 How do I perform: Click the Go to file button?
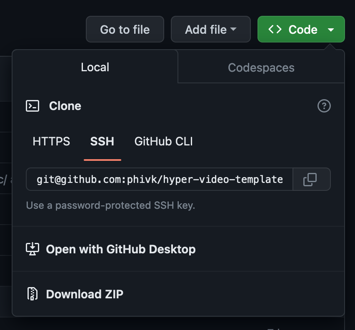tap(125, 29)
